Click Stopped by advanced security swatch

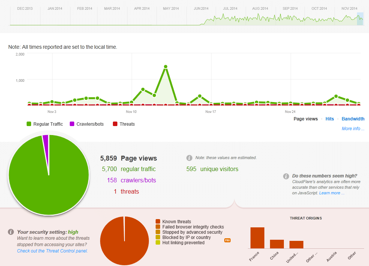pos(158,232)
